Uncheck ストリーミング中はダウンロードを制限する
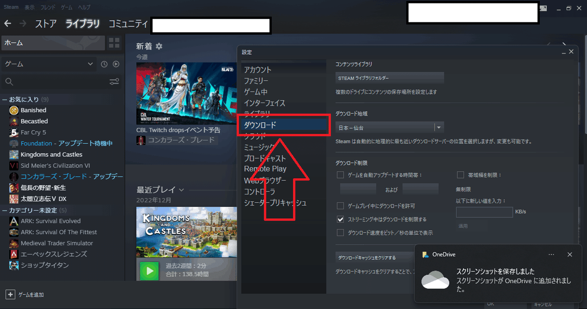The image size is (587, 309). coord(340,219)
